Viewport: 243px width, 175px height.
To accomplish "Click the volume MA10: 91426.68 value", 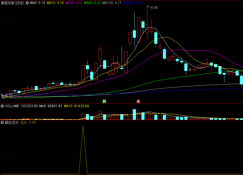I will point(76,106).
